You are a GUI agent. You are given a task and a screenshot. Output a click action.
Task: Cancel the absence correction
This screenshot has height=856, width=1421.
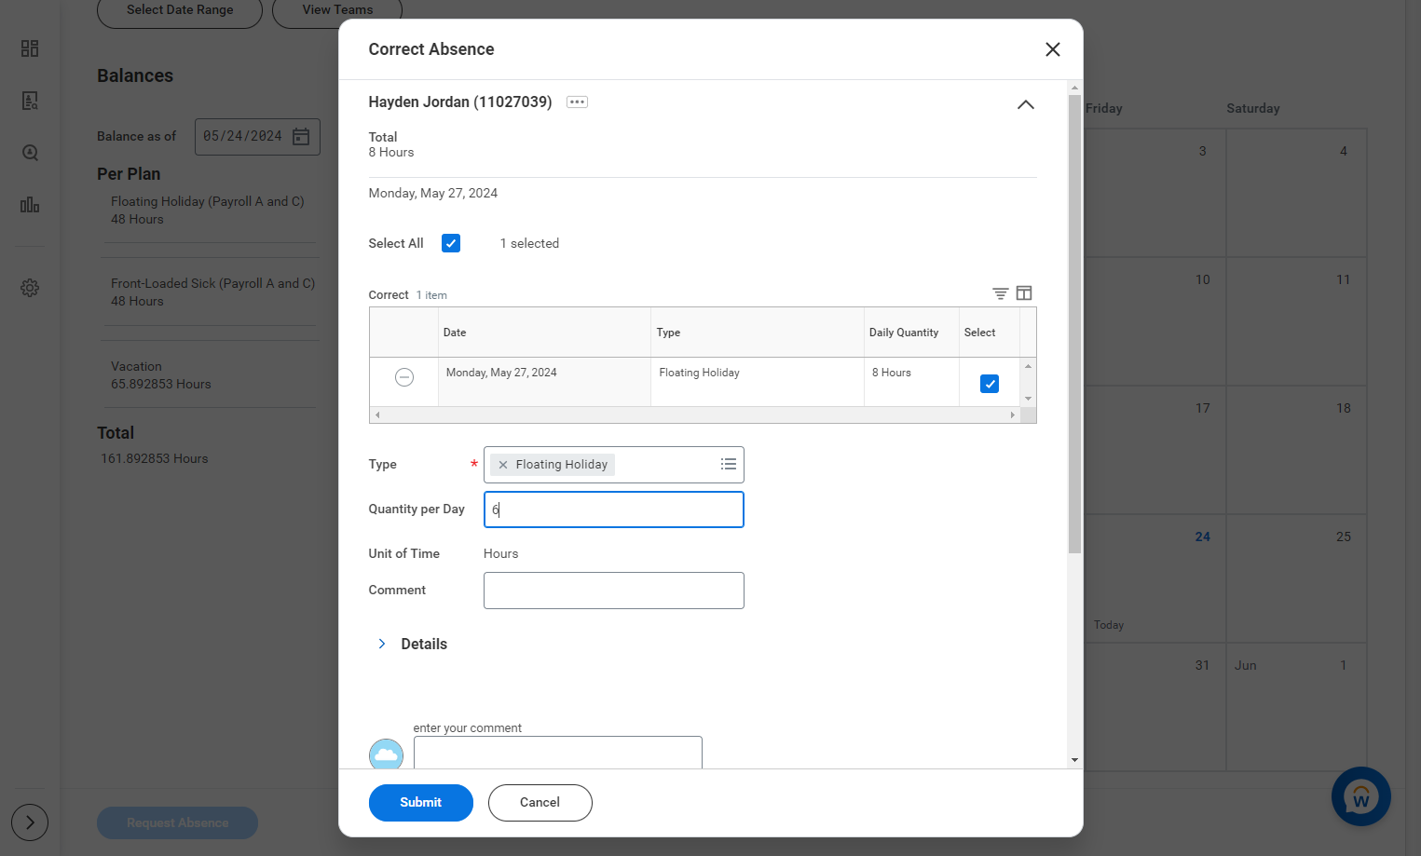coord(540,803)
